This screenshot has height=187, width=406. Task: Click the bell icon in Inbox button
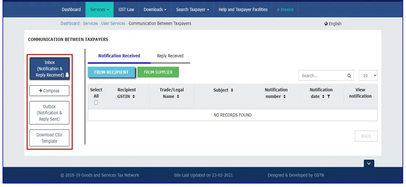tap(67, 75)
